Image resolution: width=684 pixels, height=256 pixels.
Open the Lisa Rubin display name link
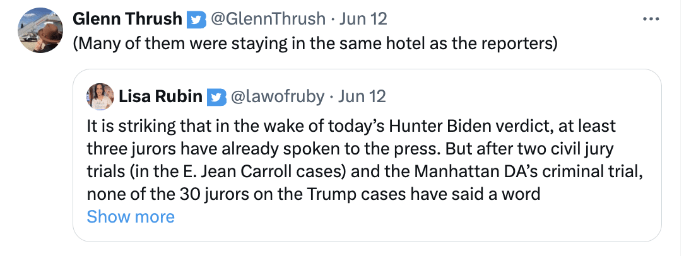160,96
